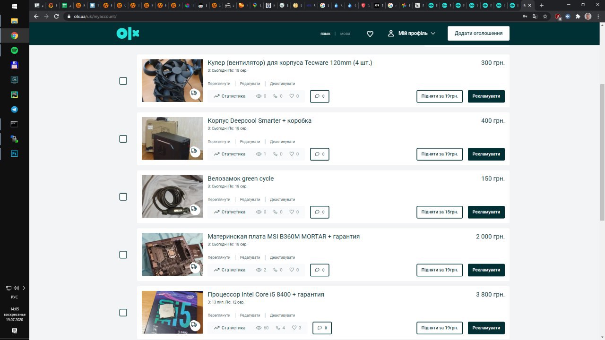
Task: Open Статистика for Велозамок
Action: point(229,212)
